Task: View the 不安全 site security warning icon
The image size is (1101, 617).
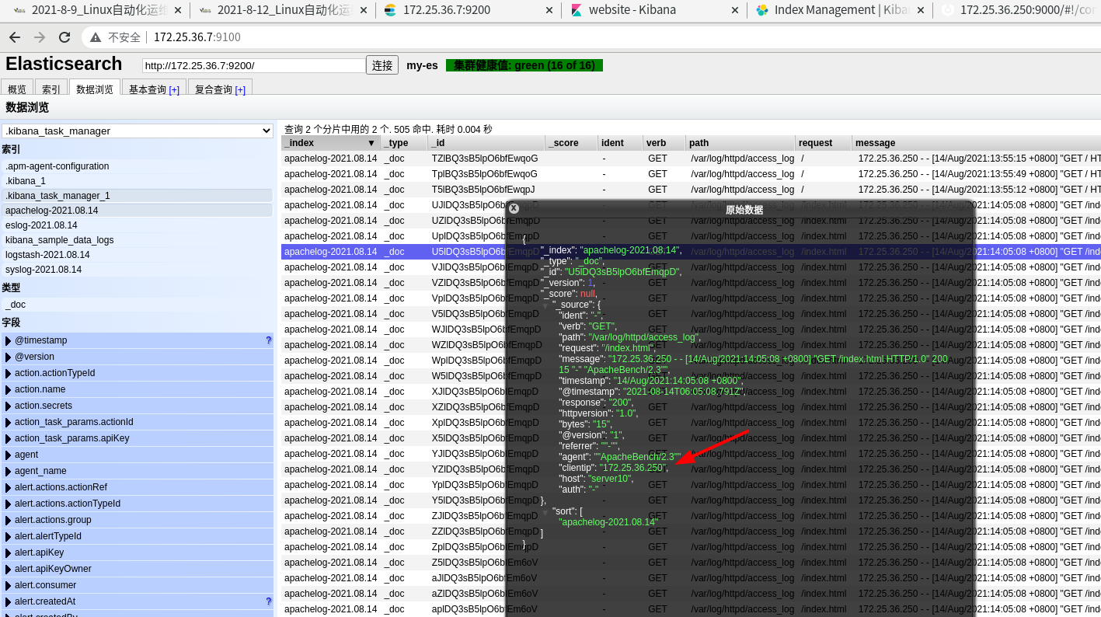Action: 96,37
